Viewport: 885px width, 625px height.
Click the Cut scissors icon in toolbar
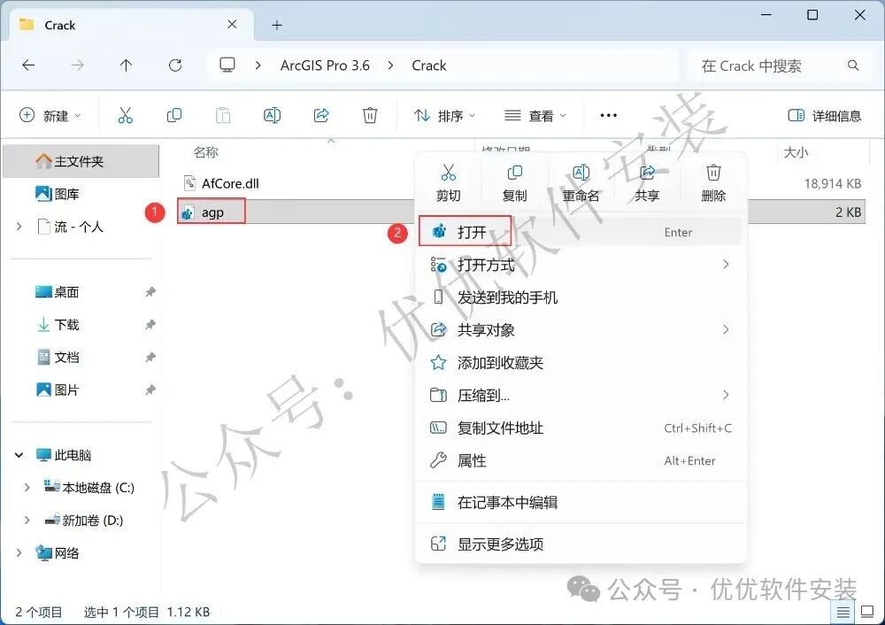click(126, 116)
